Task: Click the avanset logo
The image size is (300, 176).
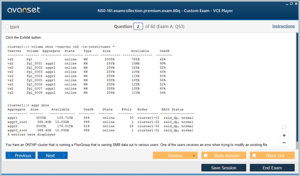Action: (23, 10)
